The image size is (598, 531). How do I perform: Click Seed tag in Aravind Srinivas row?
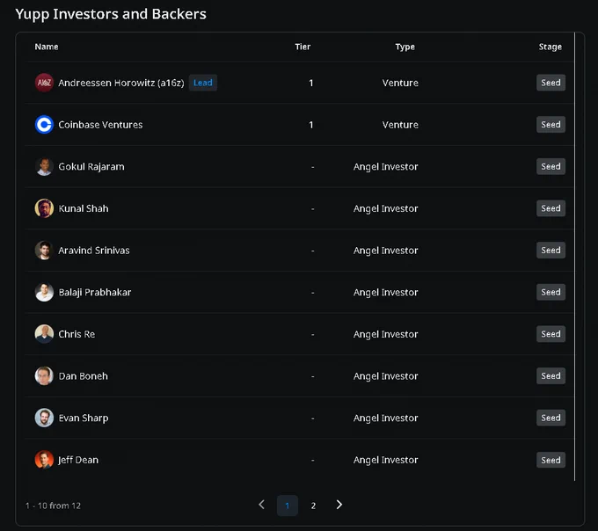tap(551, 251)
